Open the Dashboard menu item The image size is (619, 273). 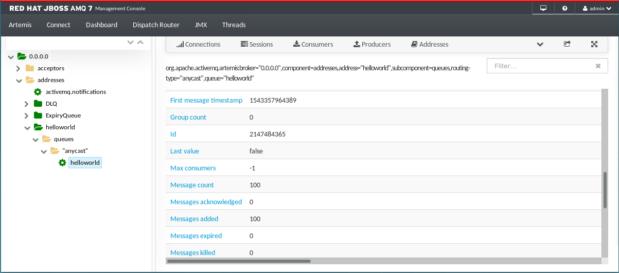101,25
